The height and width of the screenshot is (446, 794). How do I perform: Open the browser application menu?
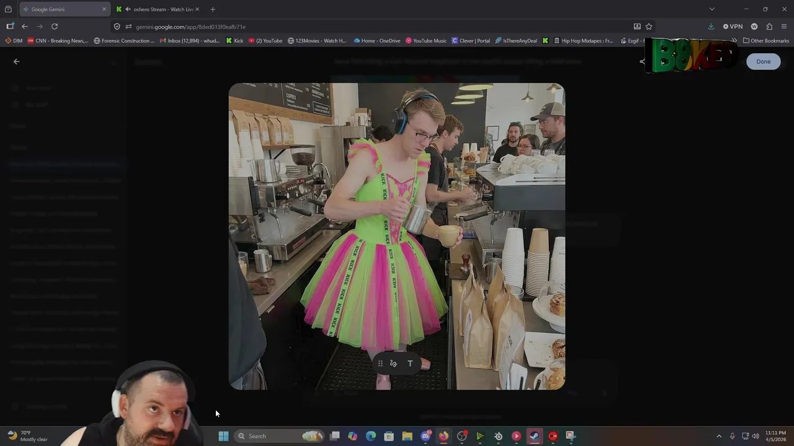(x=784, y=27)
